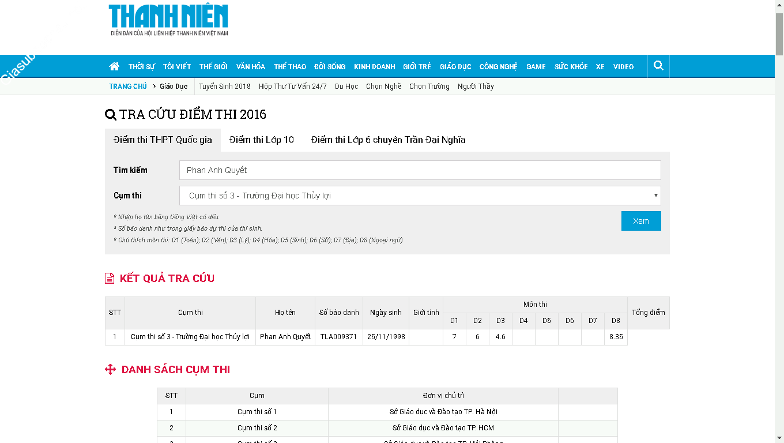The width and height of the screenshot is (784, 443).
Task: Go to Thời Sự section
Action: point(142,67)
